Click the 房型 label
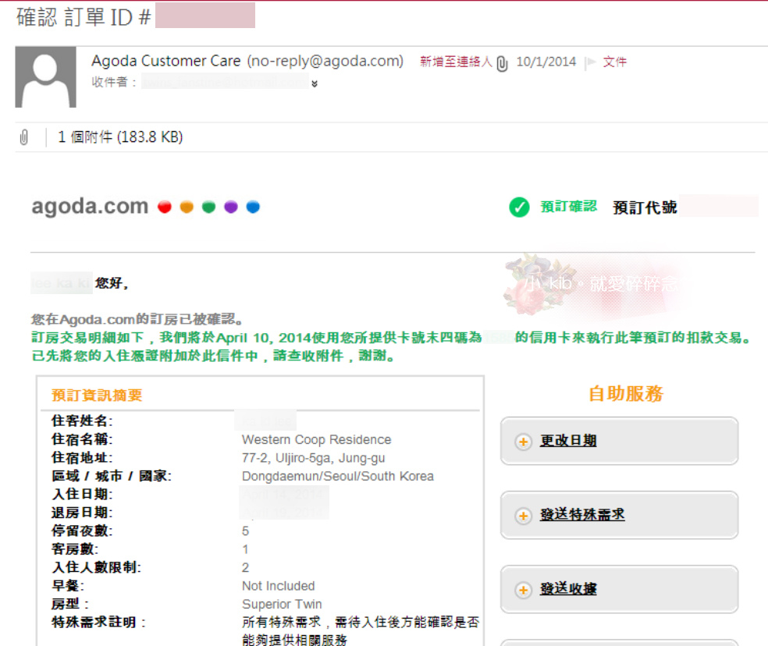This screenshot has height=646, width=768. point(70,605)
